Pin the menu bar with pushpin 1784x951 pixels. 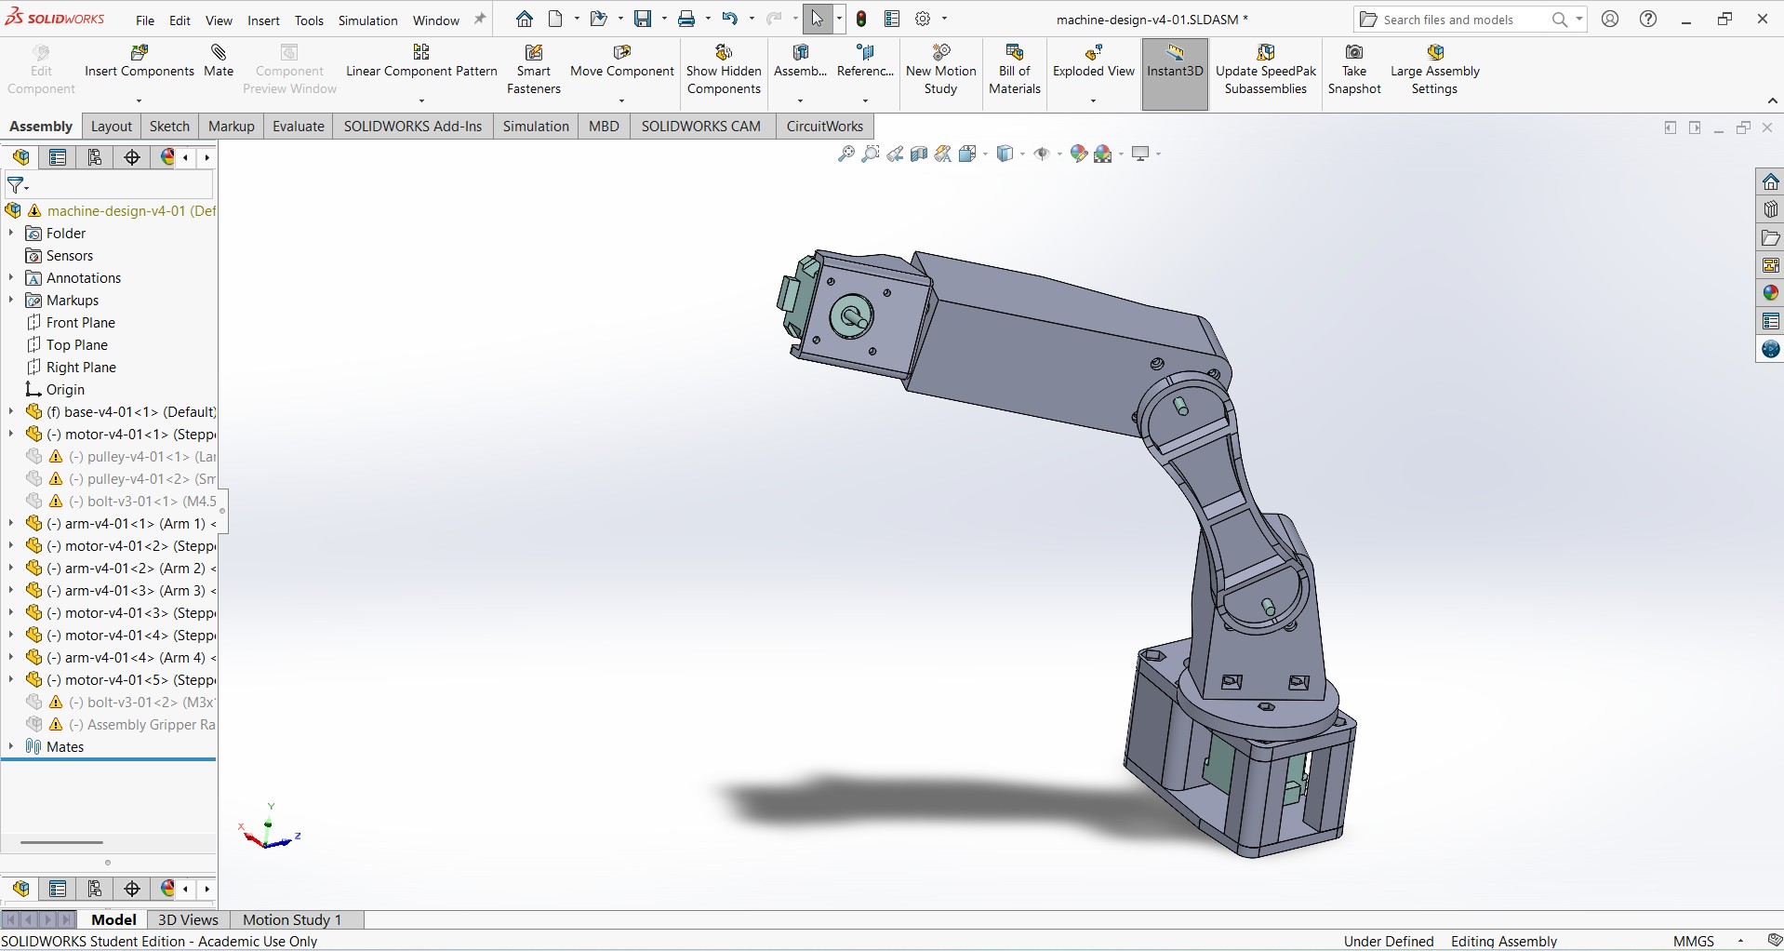coord(480,19)
